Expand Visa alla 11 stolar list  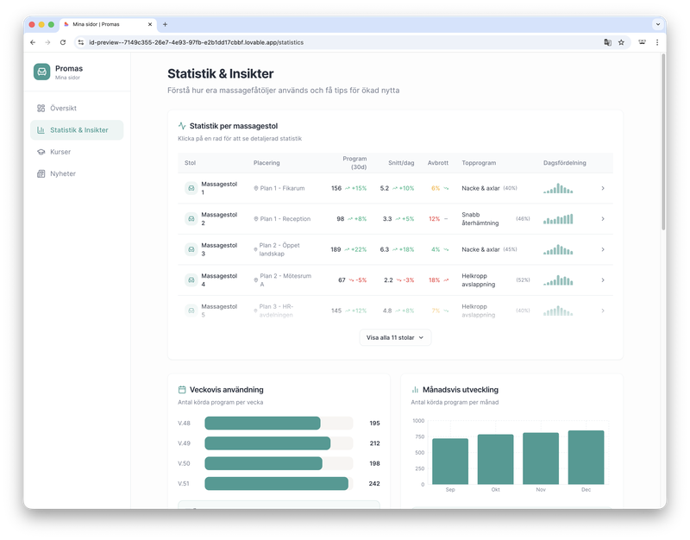click(x=395, y=338)
